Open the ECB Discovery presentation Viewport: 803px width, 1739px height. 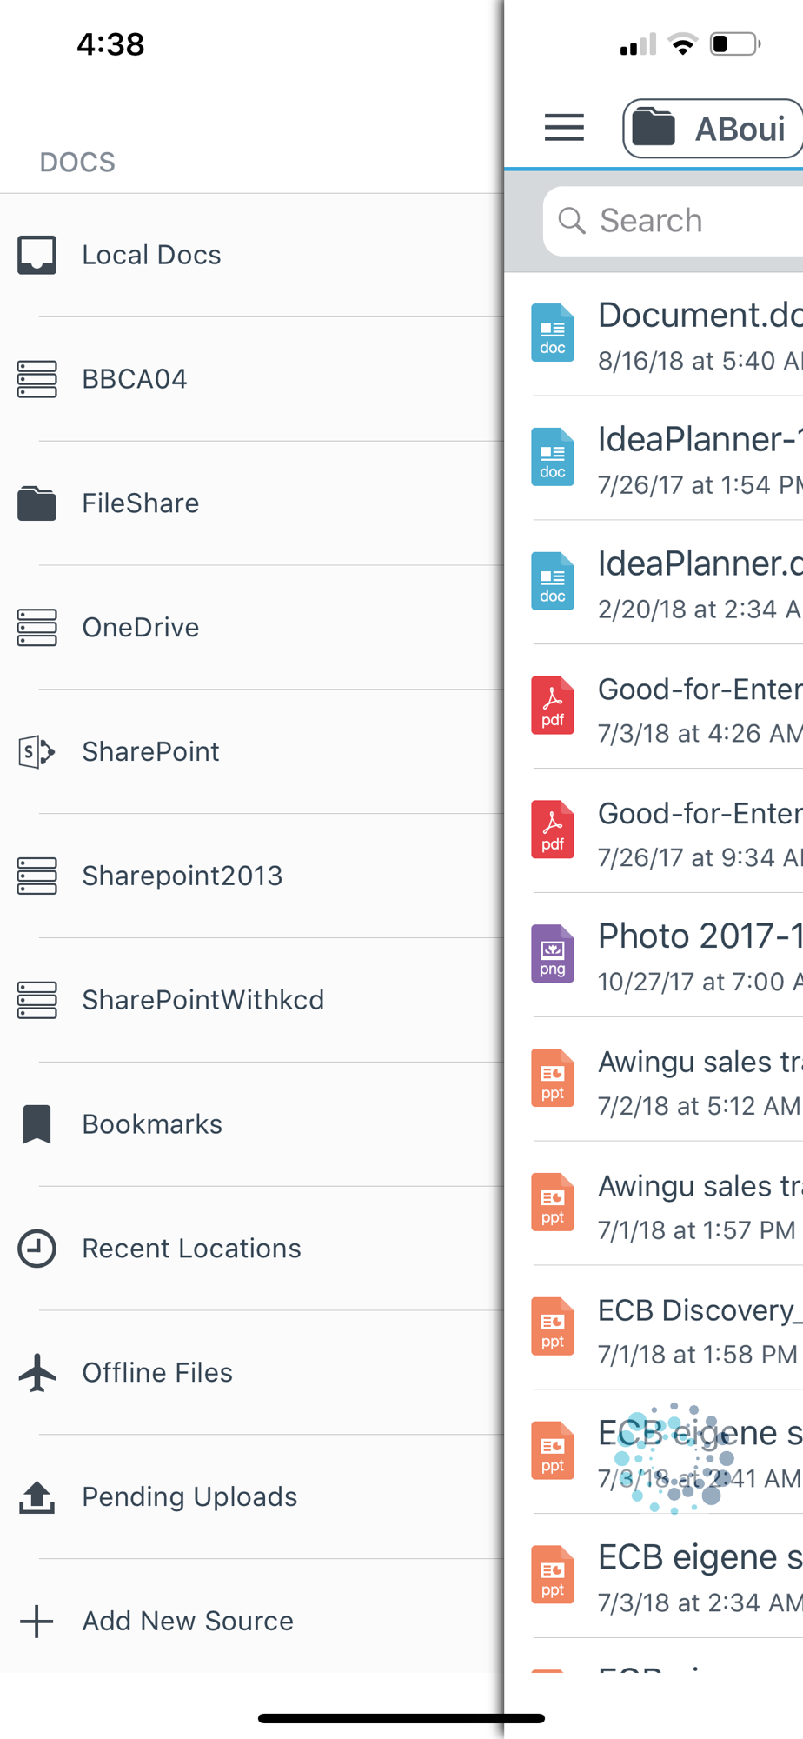[x=654, y=1328]
